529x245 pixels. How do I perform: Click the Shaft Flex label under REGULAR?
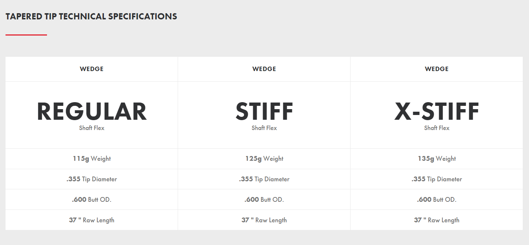pyautogui.click(x=92, y=128)
